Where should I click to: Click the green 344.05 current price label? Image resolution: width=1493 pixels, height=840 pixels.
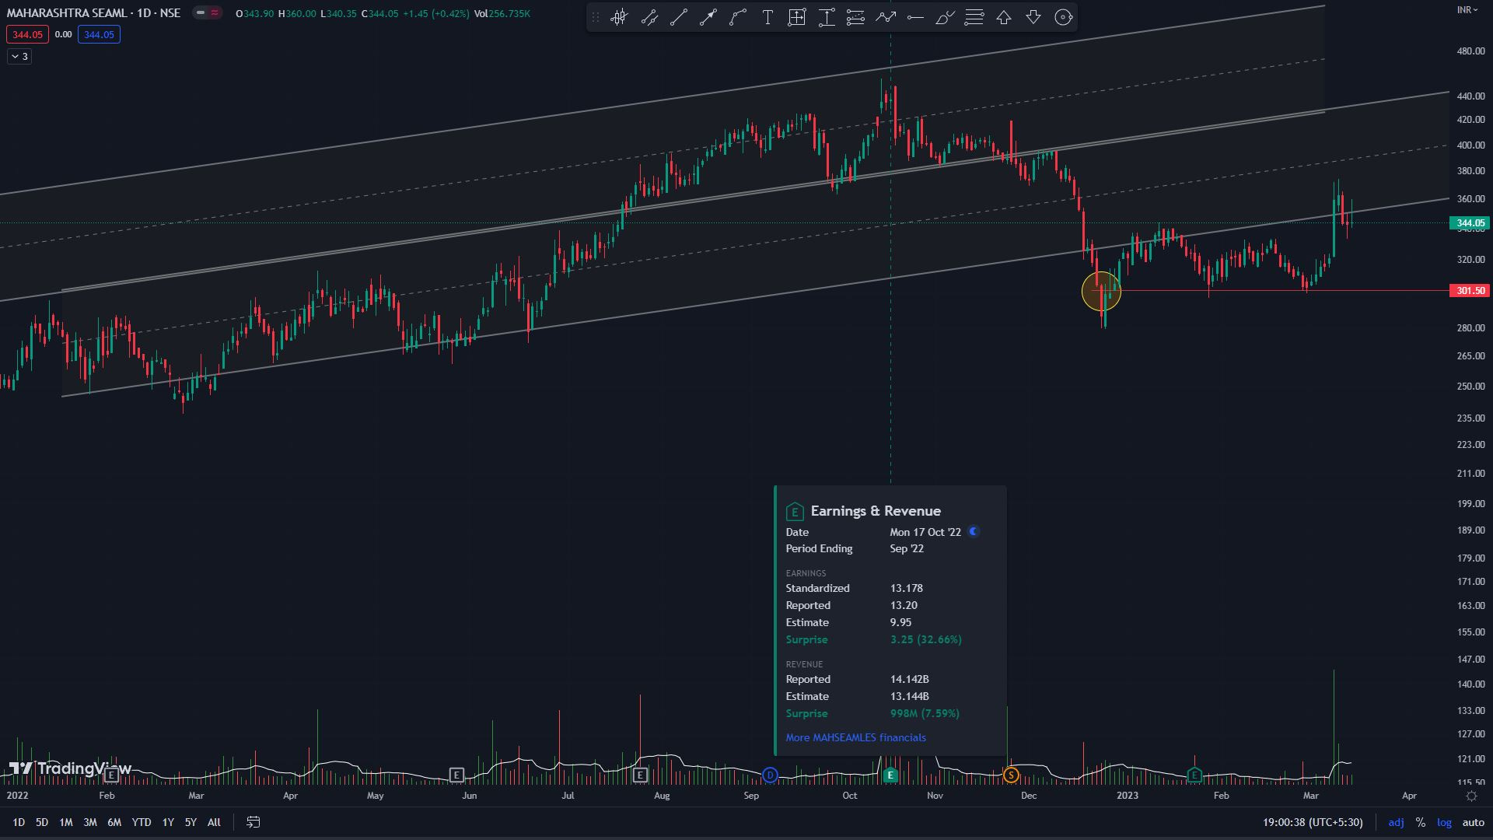[1470, 223]
